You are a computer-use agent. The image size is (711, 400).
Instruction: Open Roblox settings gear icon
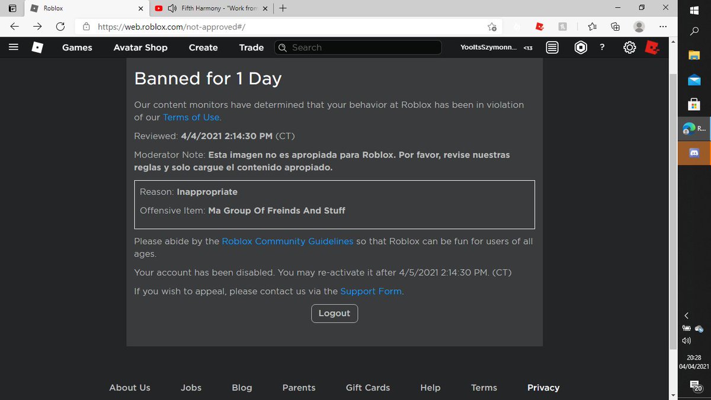point(630,47)
